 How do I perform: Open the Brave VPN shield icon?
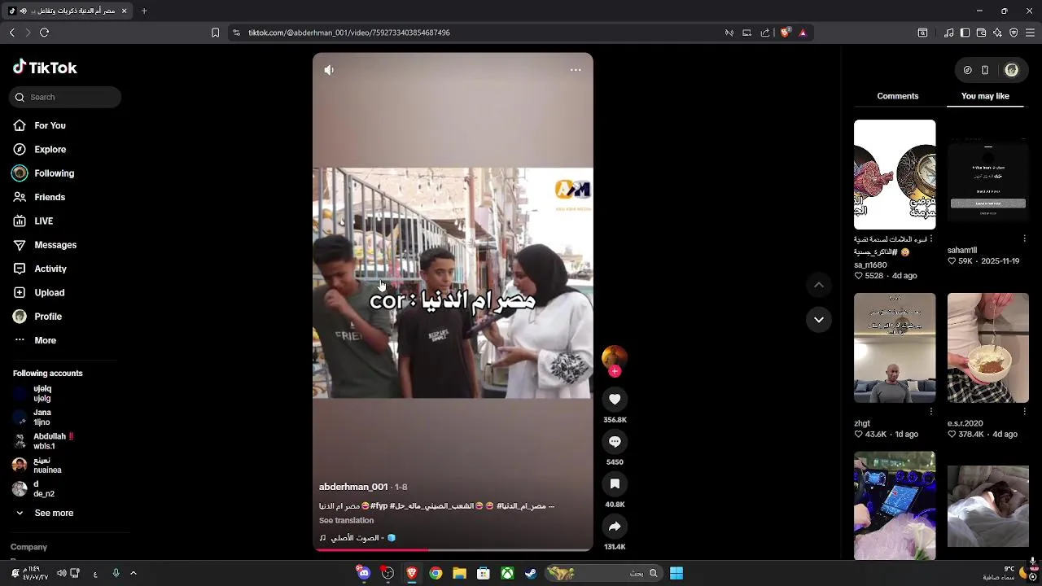click(x=1014, y=33)
